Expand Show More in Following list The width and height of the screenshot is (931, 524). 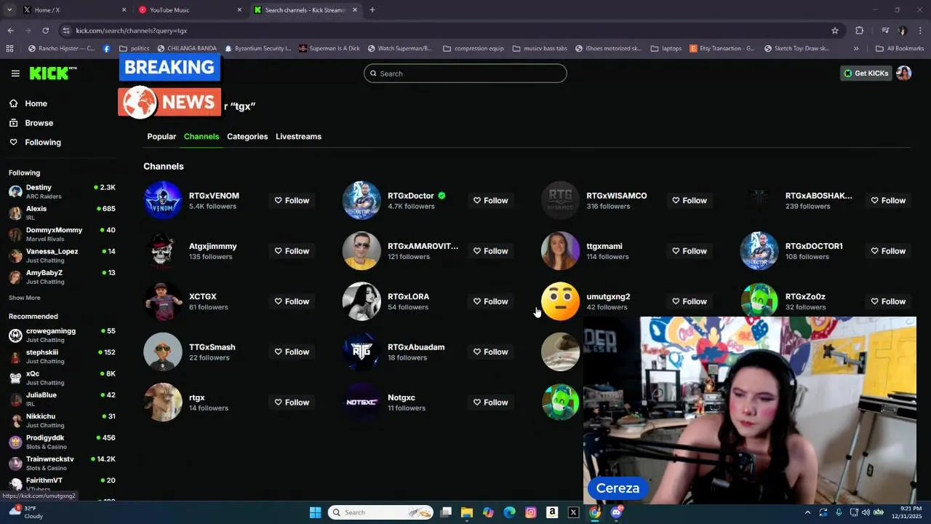tap(25, 298)
